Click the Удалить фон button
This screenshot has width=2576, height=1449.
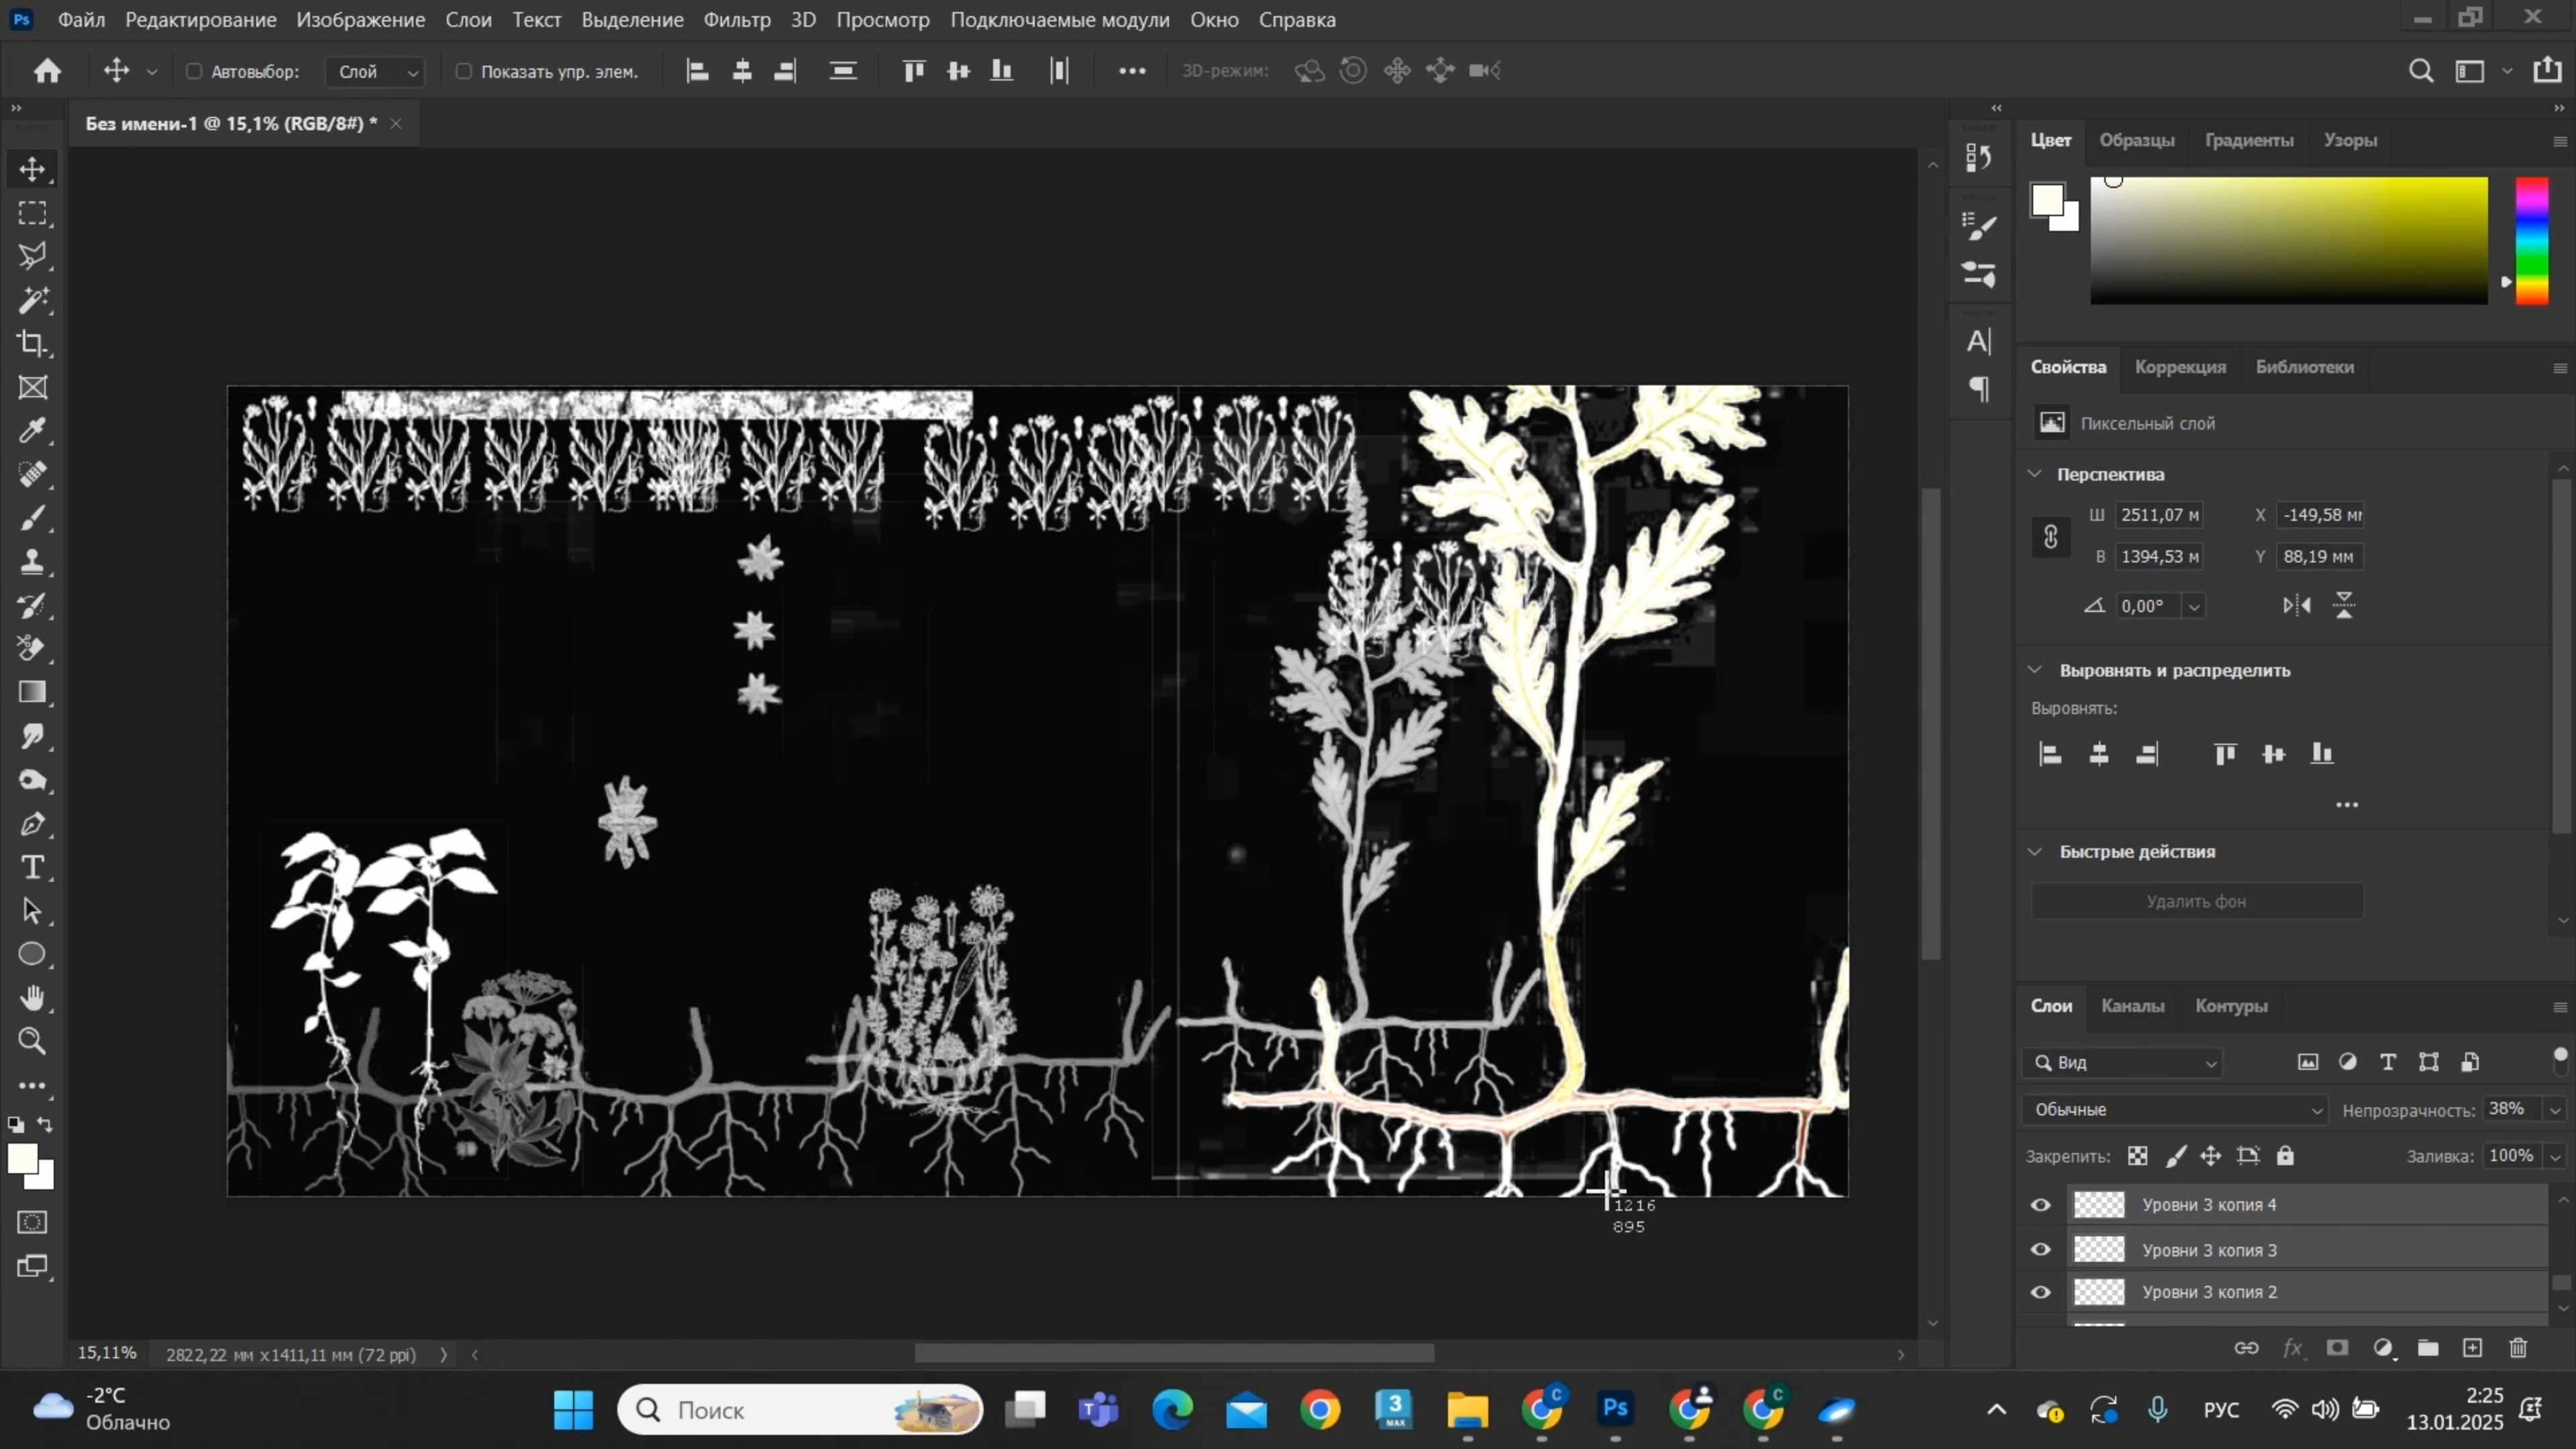(2196, 901)
